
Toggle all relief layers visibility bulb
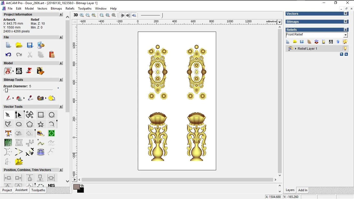pos(345,42)
